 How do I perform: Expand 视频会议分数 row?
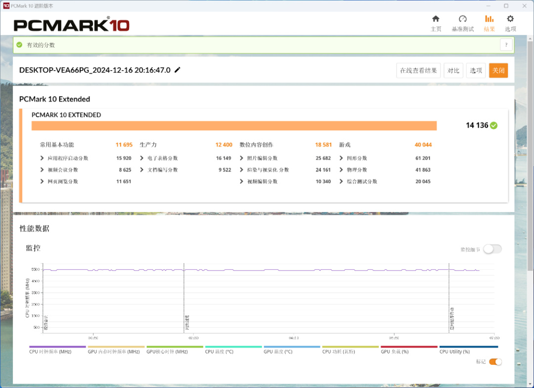point(42,170)
